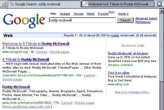The height and width of the screenshot is (110, 164).
Task: Open the Roddy McDowall IMDb result title
Action: coord(16,87)
